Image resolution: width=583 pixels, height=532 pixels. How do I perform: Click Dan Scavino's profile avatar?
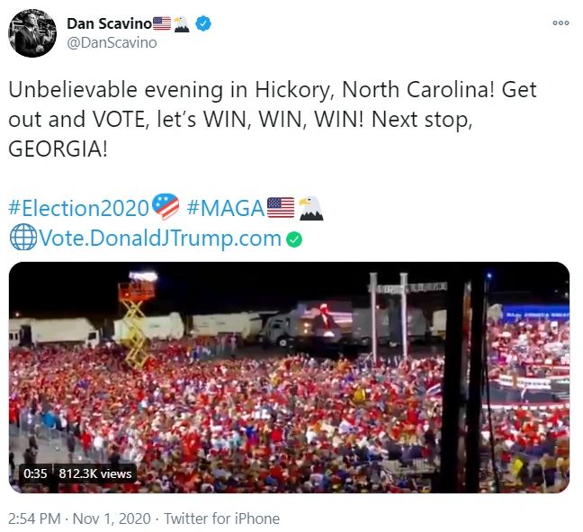point(33,32)
